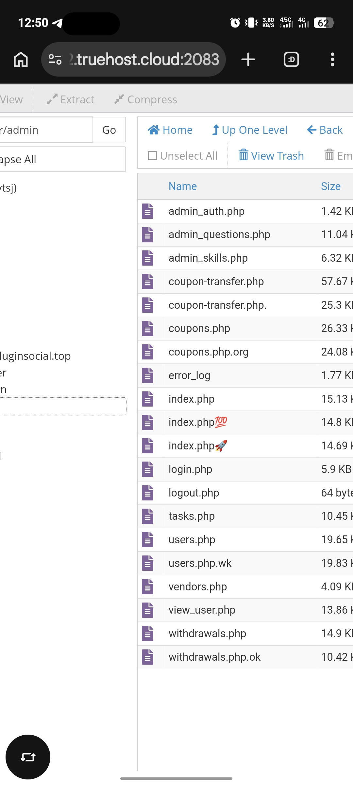Click the file icon for tasks.php

[x=148, y=516]
